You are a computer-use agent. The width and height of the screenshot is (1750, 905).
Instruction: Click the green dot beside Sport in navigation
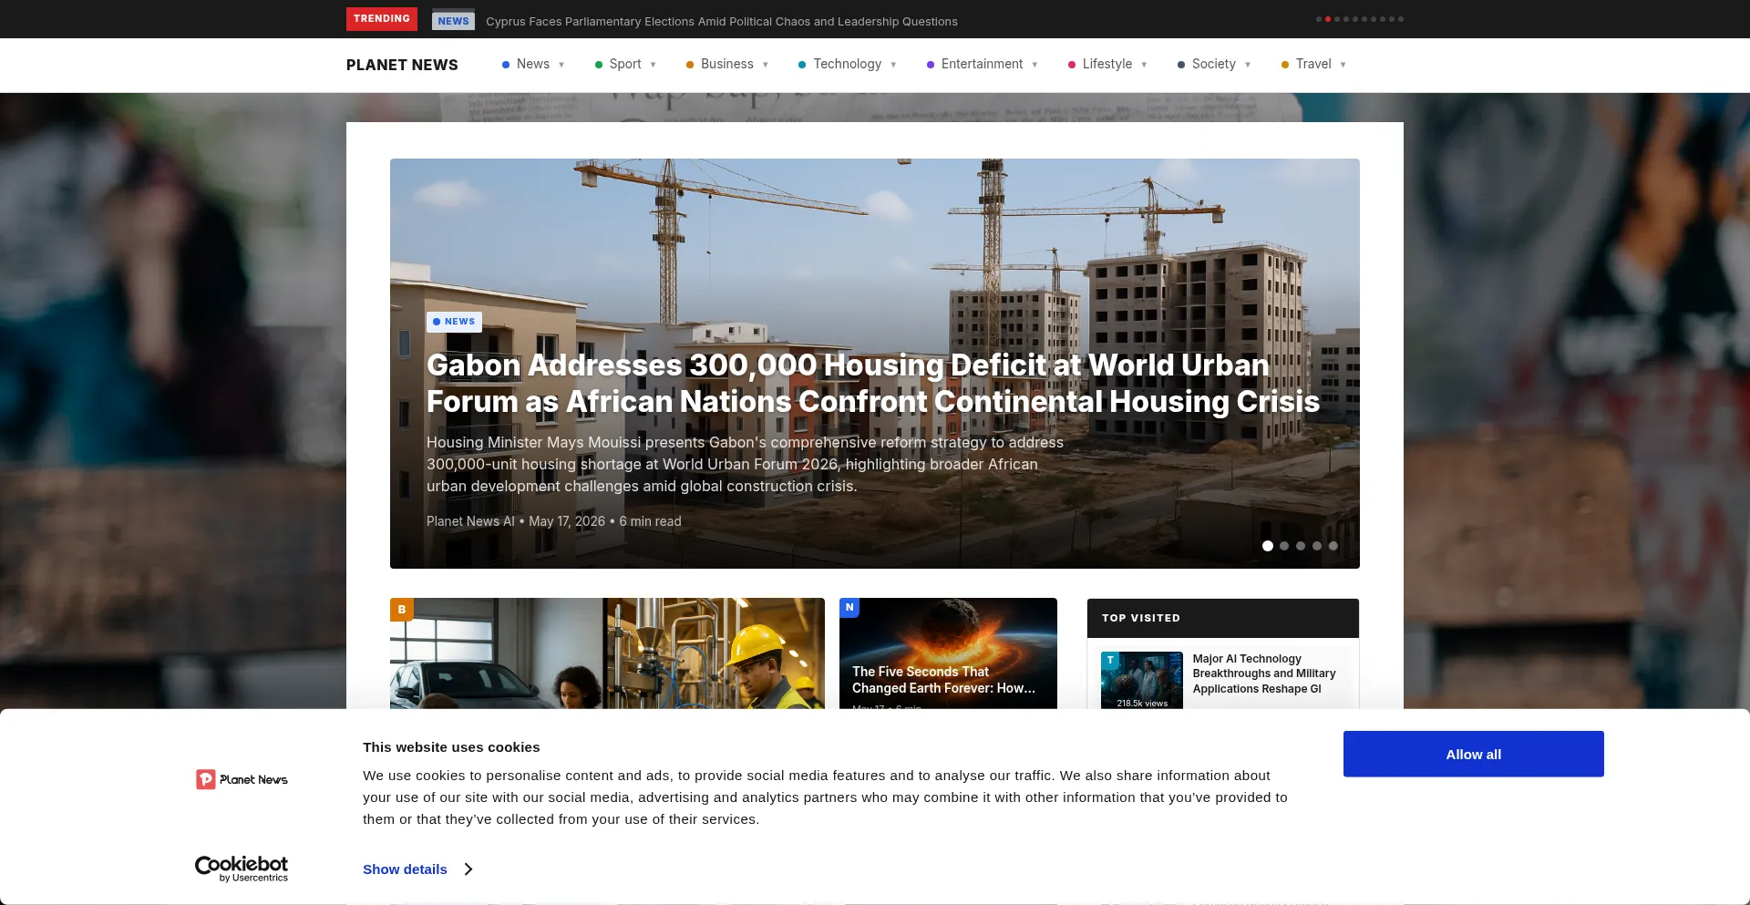599,65
